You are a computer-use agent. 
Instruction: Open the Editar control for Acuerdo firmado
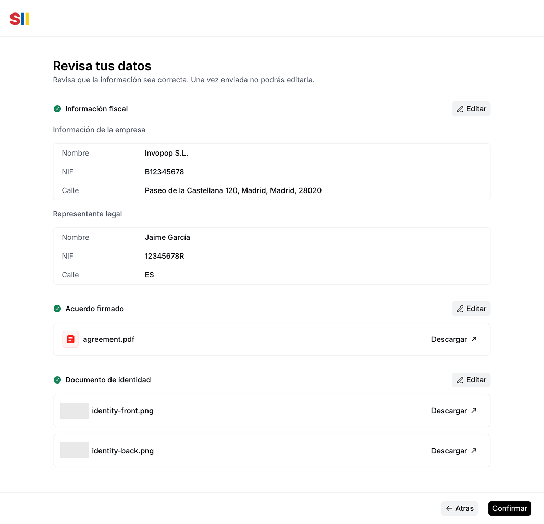tap(471, 309)
